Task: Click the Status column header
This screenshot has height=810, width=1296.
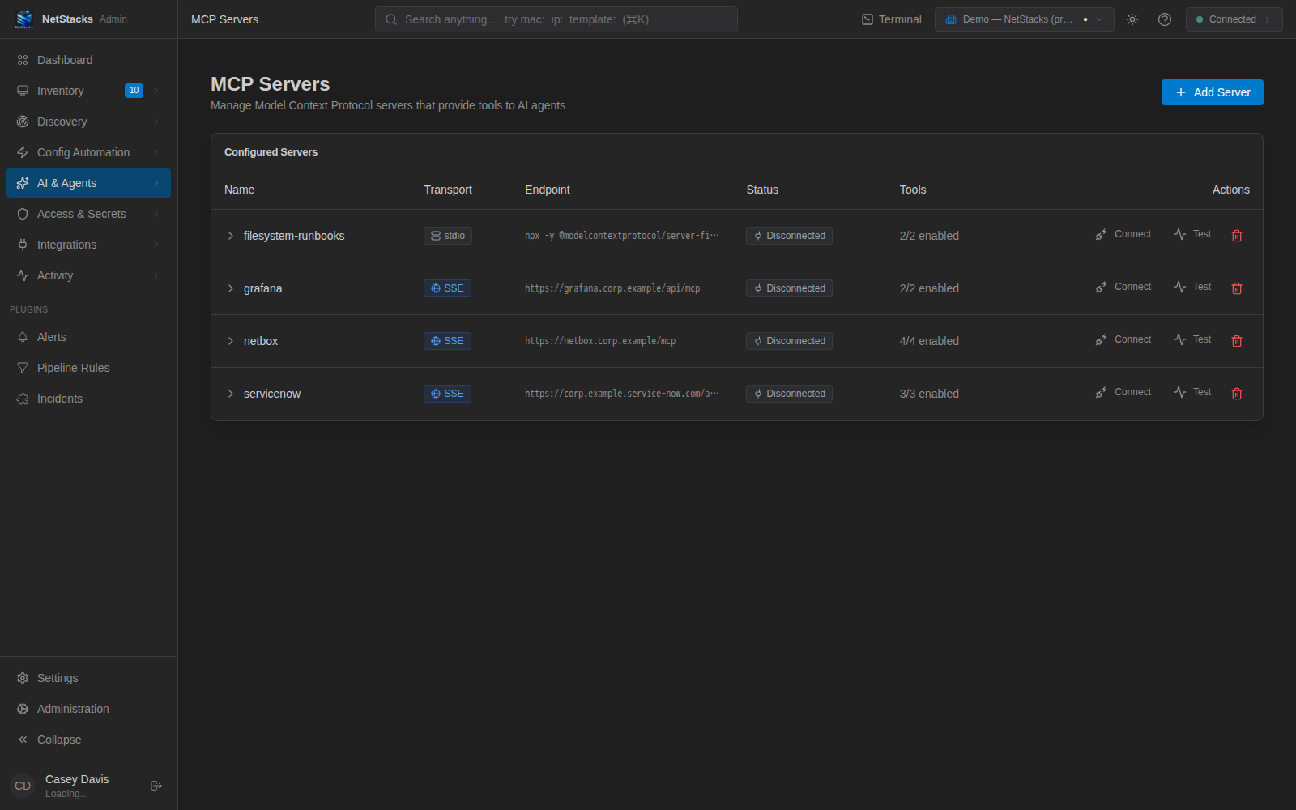Action: click(762, 190)
